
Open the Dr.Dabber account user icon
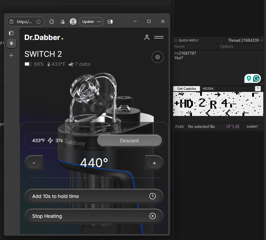pyautogui.click(x=147, y=37)
